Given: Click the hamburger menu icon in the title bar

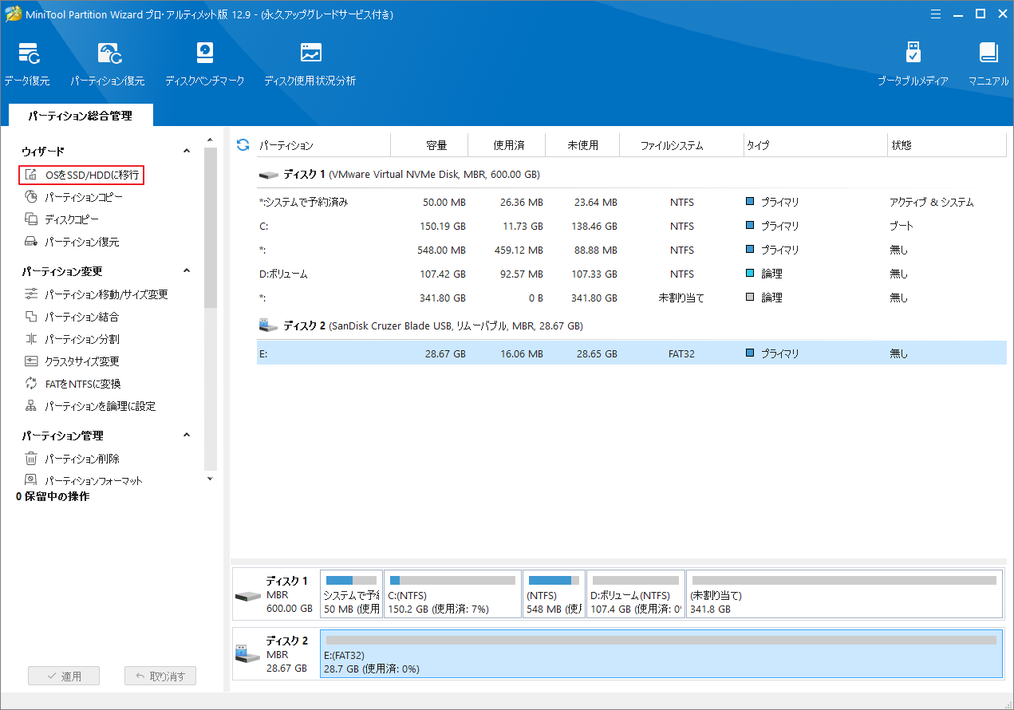Looking at the screenshot, I should 935,14.
